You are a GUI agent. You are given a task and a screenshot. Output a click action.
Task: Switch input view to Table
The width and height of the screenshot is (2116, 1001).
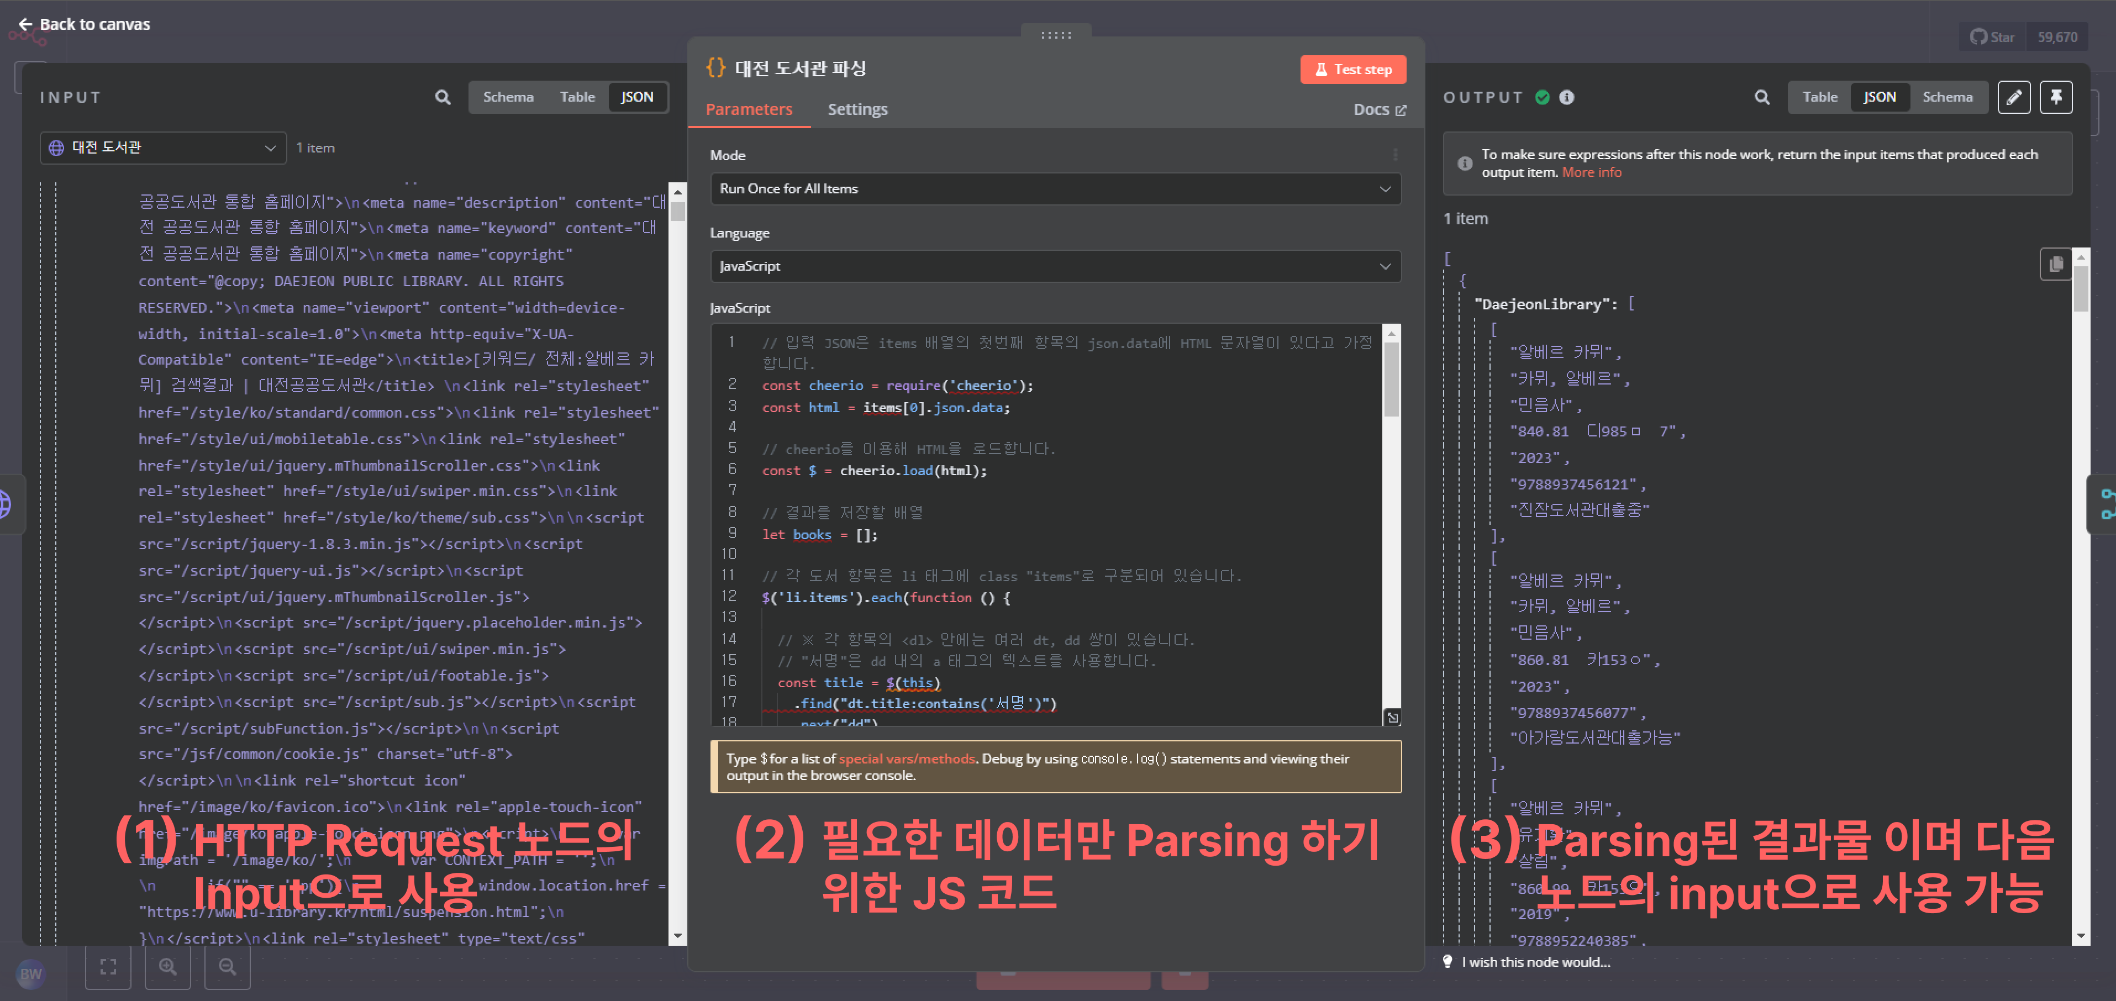pos(577,97)
